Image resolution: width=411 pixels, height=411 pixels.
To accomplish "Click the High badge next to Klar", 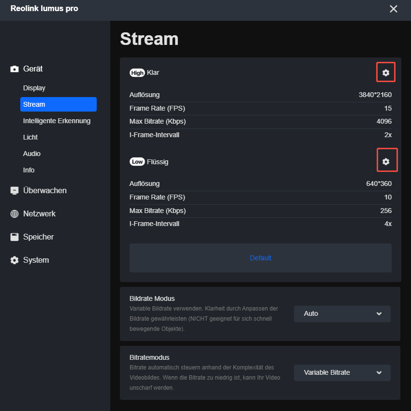I will point(137,73).
